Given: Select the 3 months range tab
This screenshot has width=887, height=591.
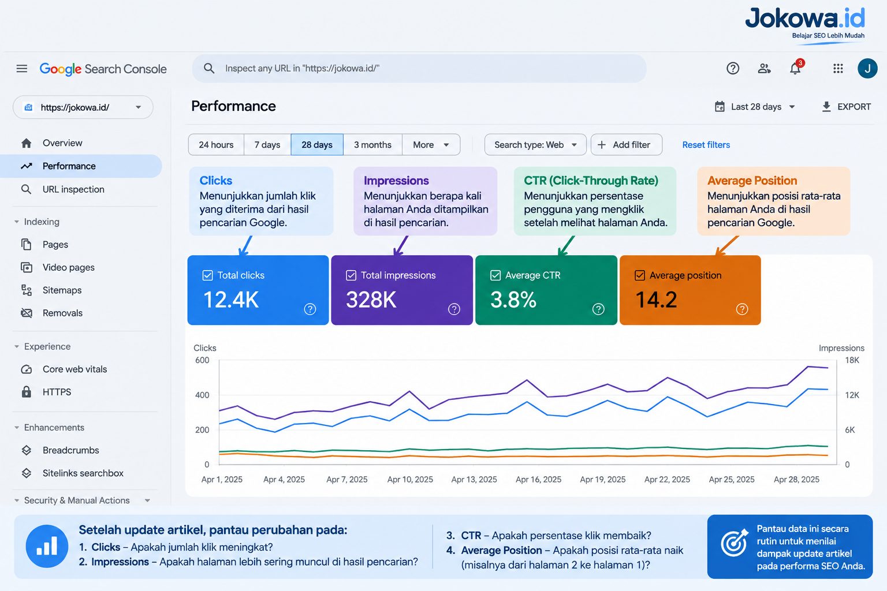Looking at the screenshot, I should click(372, 145).
